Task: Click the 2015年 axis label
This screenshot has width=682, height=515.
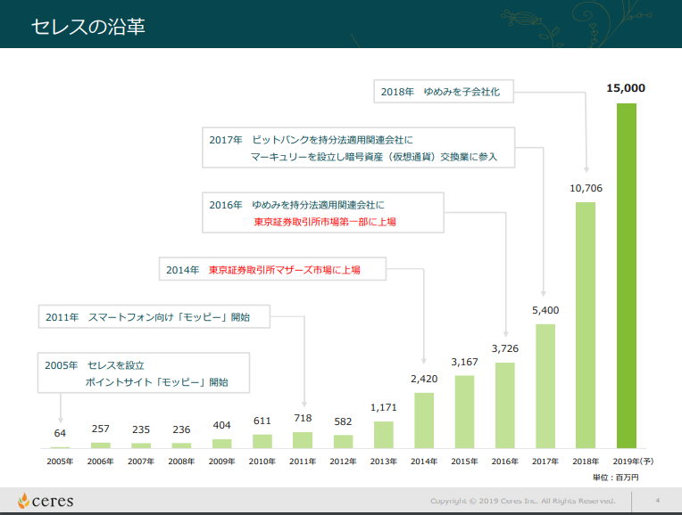Action: (464, 462)
